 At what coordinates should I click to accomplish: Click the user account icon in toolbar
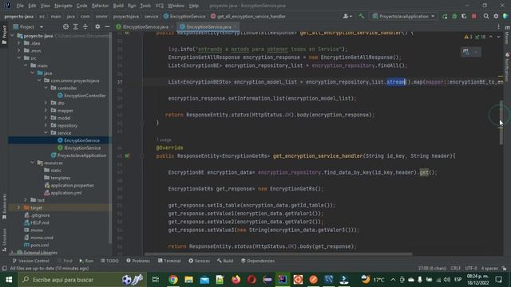(x=347, y=16)
